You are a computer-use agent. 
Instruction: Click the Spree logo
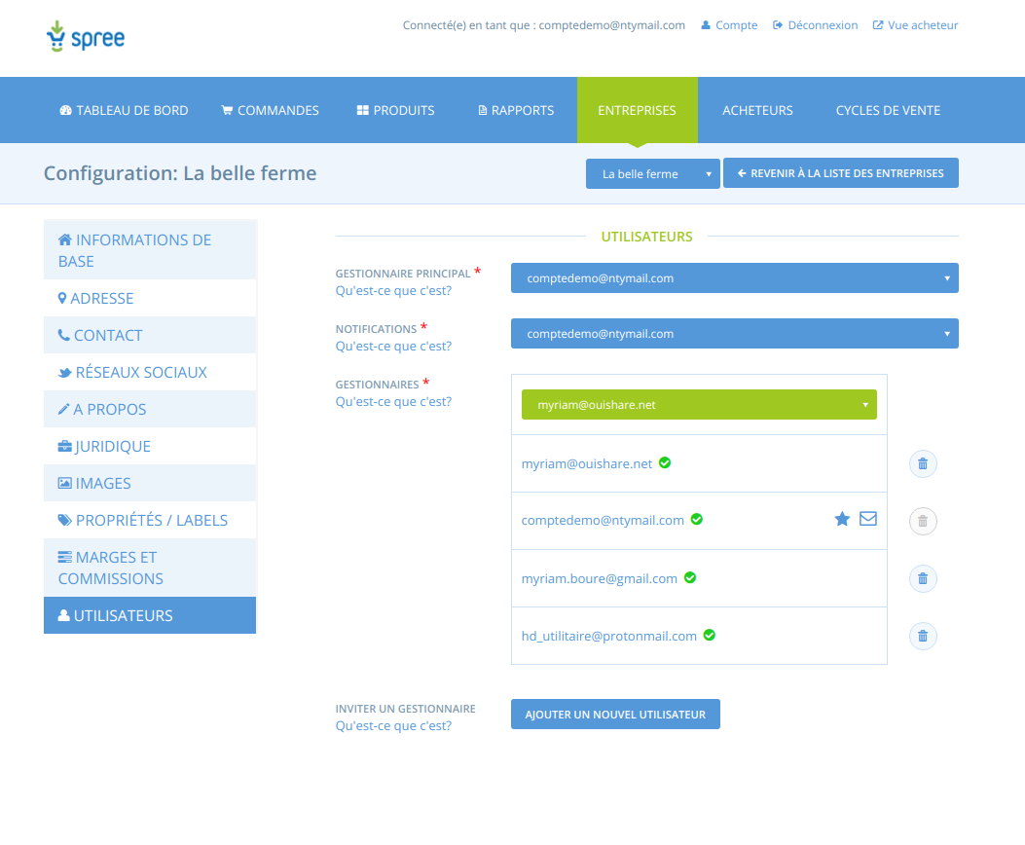(x=86, y=37)
